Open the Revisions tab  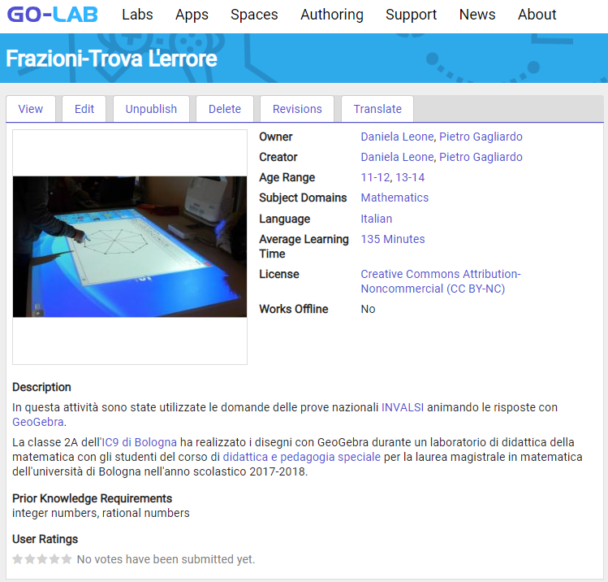pos(297,109)
